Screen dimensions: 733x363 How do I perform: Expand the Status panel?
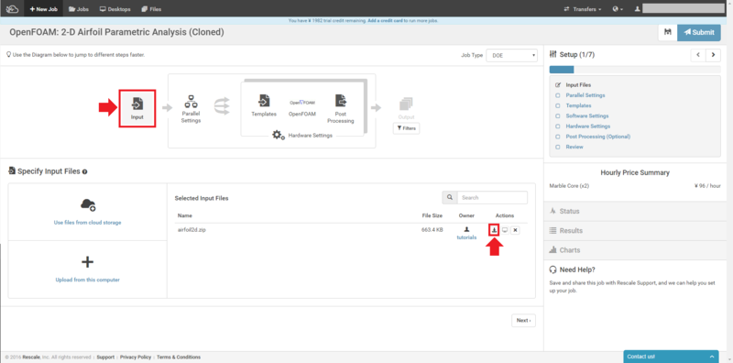(635, 211)
